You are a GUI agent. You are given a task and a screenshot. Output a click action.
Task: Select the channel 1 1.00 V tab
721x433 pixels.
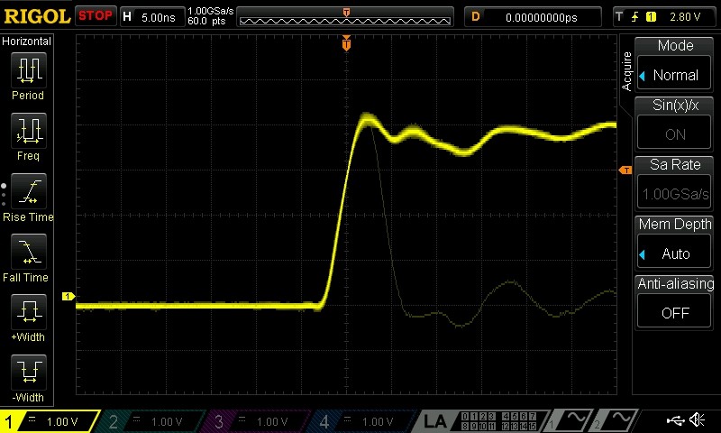[x=50, y=421]
